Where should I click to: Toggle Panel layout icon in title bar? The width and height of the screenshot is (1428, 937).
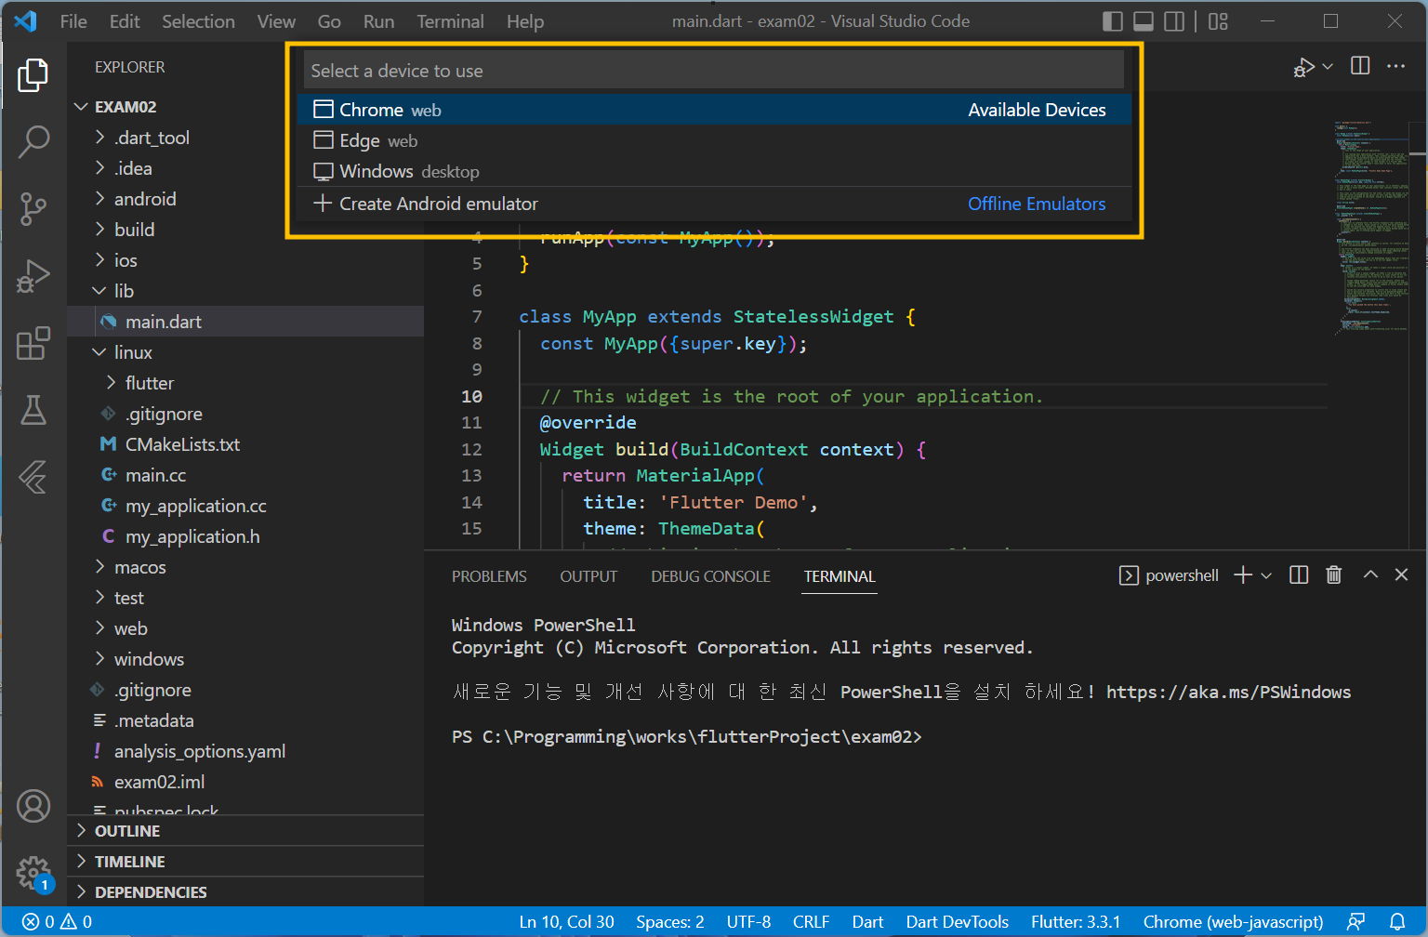1144,21
